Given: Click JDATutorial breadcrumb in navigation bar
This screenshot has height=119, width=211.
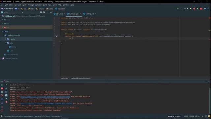Looking at the screenshot, I should pos(7,9).
